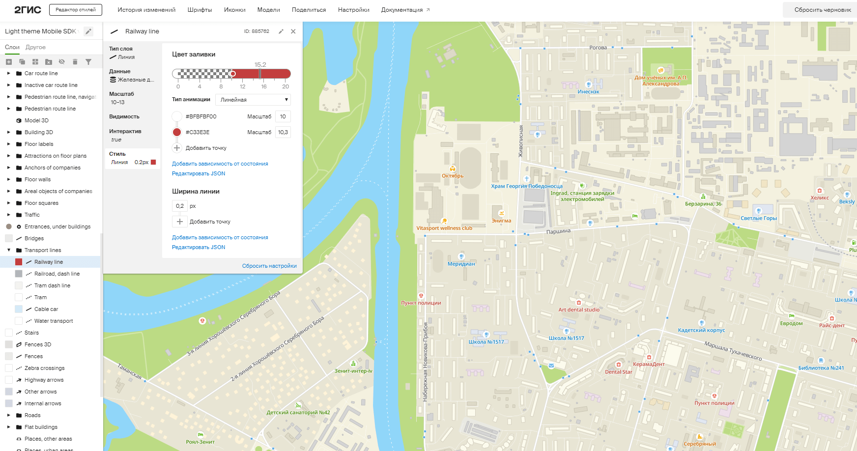The width and height of the screenshot is (857, 451).
Task: Click the delete layer trash icon
Action: tap(75, 62)
